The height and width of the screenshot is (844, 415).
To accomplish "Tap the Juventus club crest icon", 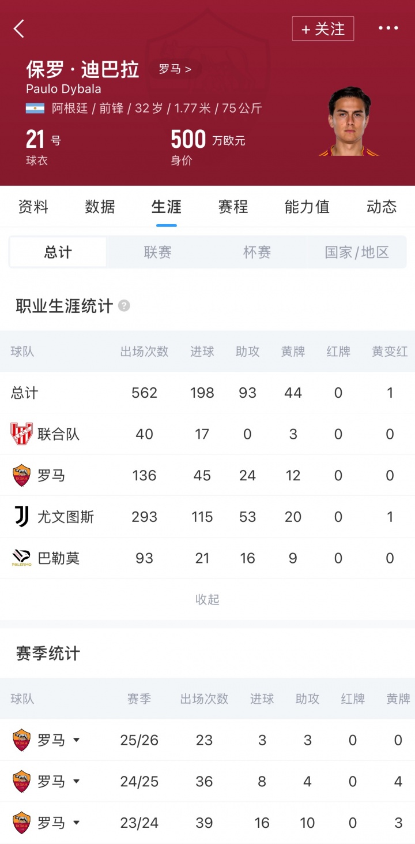I will (22, 517).
